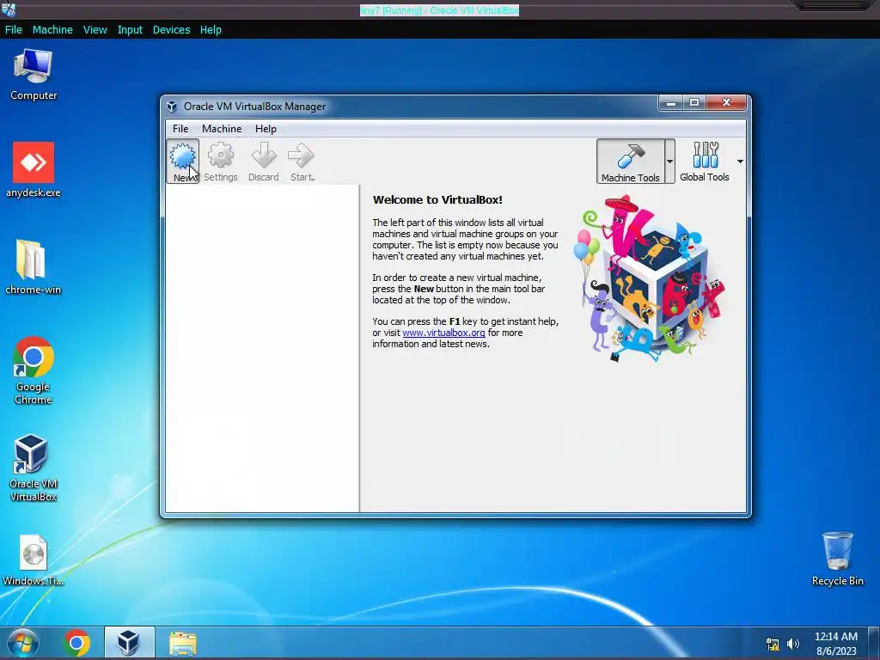Maximize the VirtualBox Manager window
Viewport: 880px width, 660px height.
point(694,103)
